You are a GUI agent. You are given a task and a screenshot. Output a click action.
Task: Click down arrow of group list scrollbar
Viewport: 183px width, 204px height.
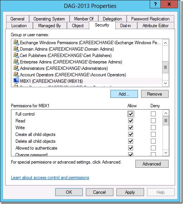click(165, 83)
